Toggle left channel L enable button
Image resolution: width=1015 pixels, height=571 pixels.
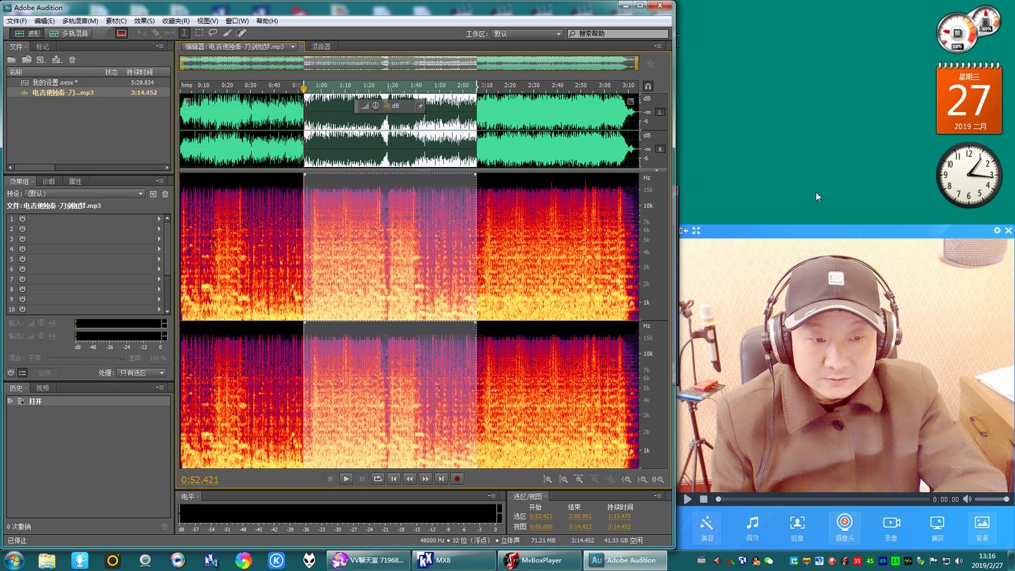pos(660,112)
